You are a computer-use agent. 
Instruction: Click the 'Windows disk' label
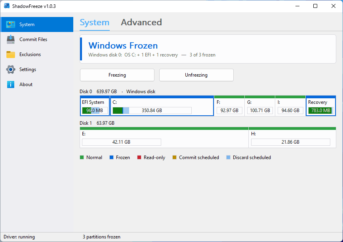pos(141,92)
